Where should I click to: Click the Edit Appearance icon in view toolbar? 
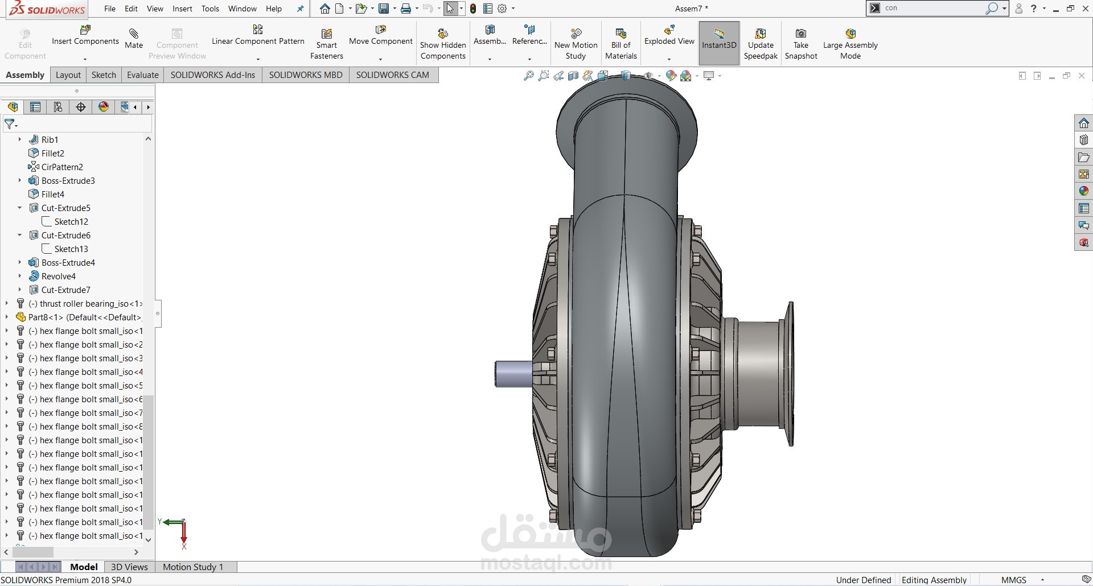(671, 76)
